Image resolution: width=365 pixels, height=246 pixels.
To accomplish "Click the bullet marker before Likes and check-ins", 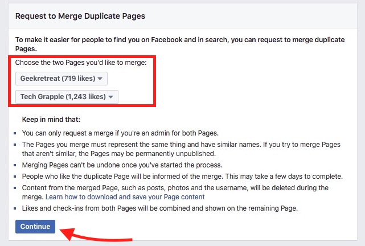I will click(15, 208).
